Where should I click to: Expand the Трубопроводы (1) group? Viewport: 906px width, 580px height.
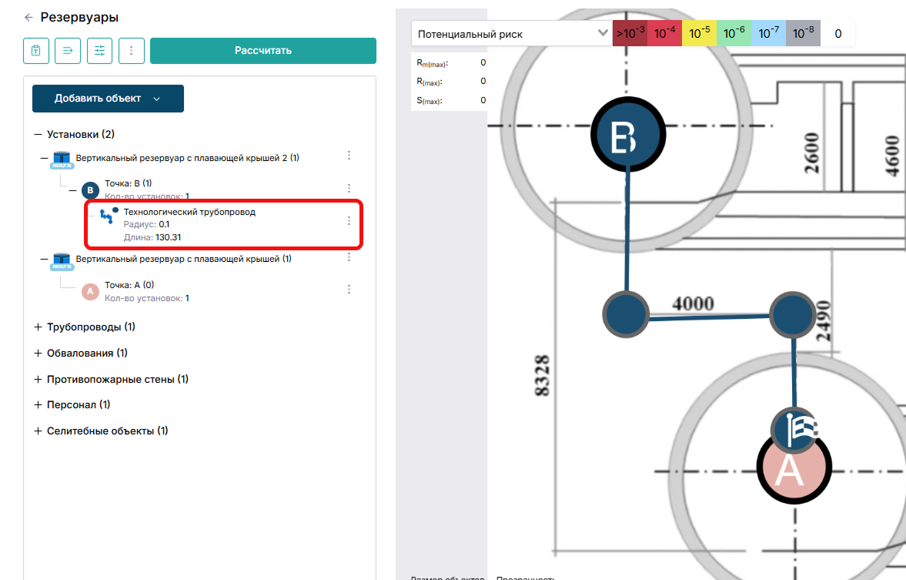coord(38,327)
